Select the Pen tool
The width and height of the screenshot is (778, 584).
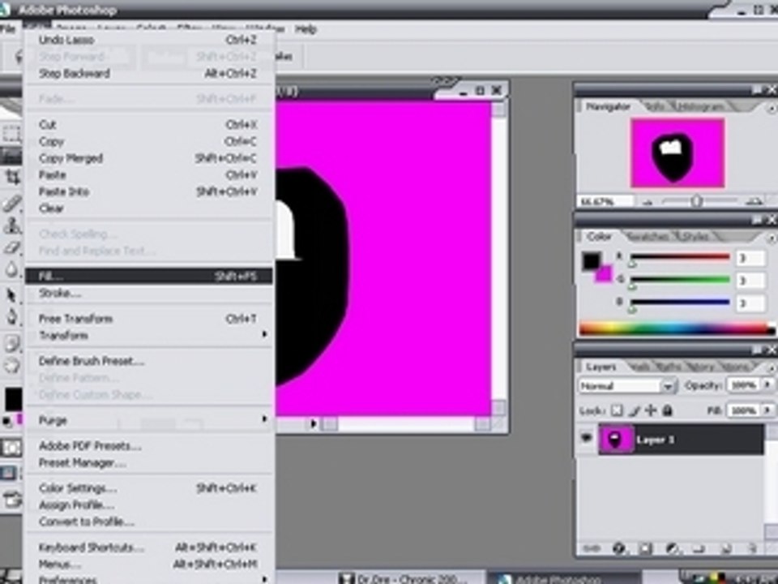[12, 317]
